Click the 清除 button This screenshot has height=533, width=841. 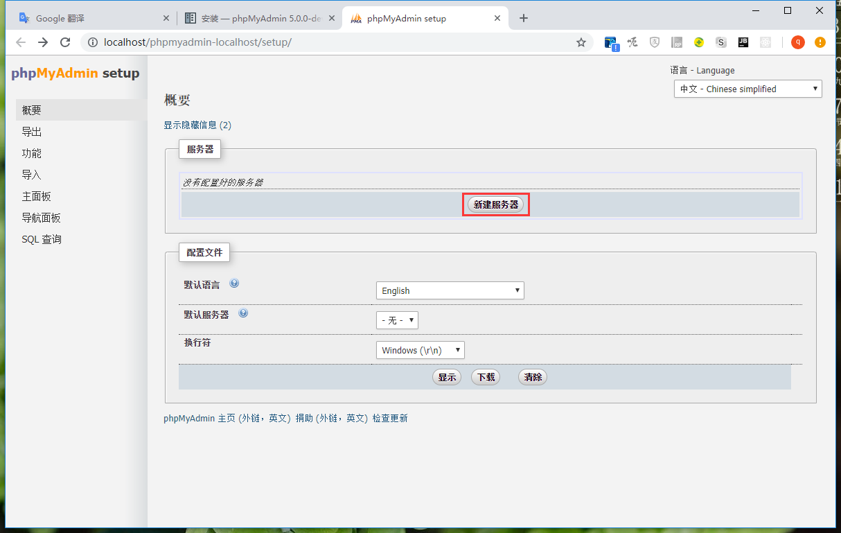pyautogui.click(x=533, y=377)
